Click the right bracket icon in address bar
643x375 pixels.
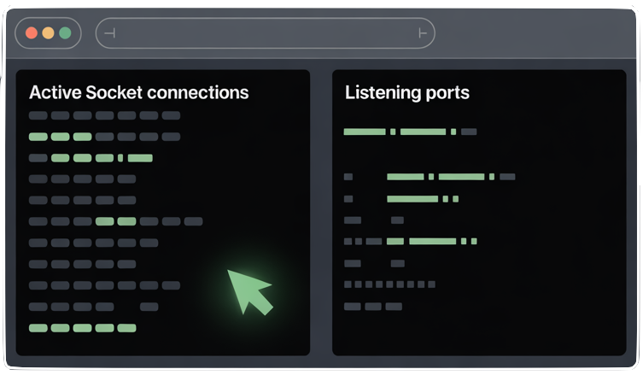click(422, 33)
